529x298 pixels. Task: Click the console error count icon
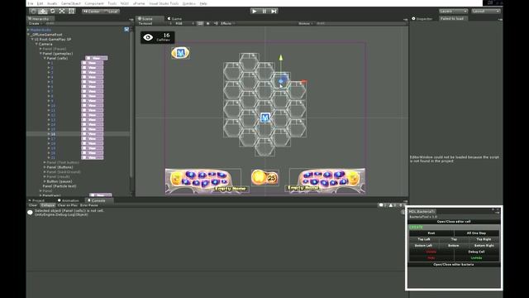(x=402, y=205)
